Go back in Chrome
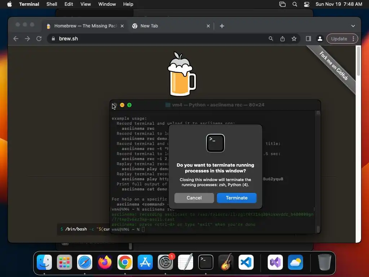The height and width of the screenshot is (277, 369). coord(16,39)
